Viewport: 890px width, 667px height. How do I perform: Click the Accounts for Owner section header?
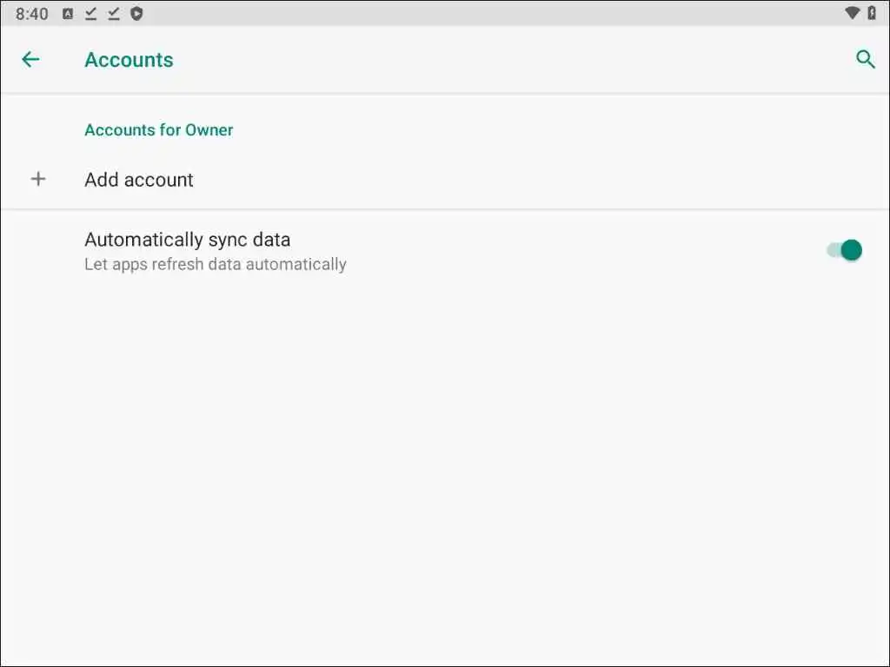[x=158, y=130]
